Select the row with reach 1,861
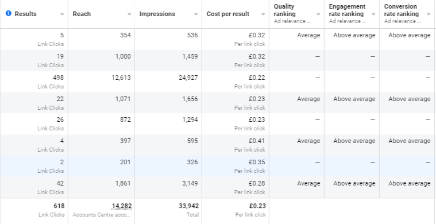Viewport: 436px width, 224px height. [218, 188]
